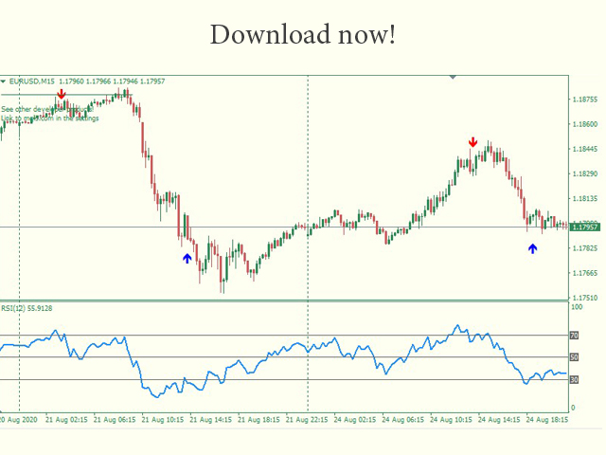This screenshot has height=455, width=606.
Task: Click the 24 Aug 14:15 time label
Action: (499, 420)
